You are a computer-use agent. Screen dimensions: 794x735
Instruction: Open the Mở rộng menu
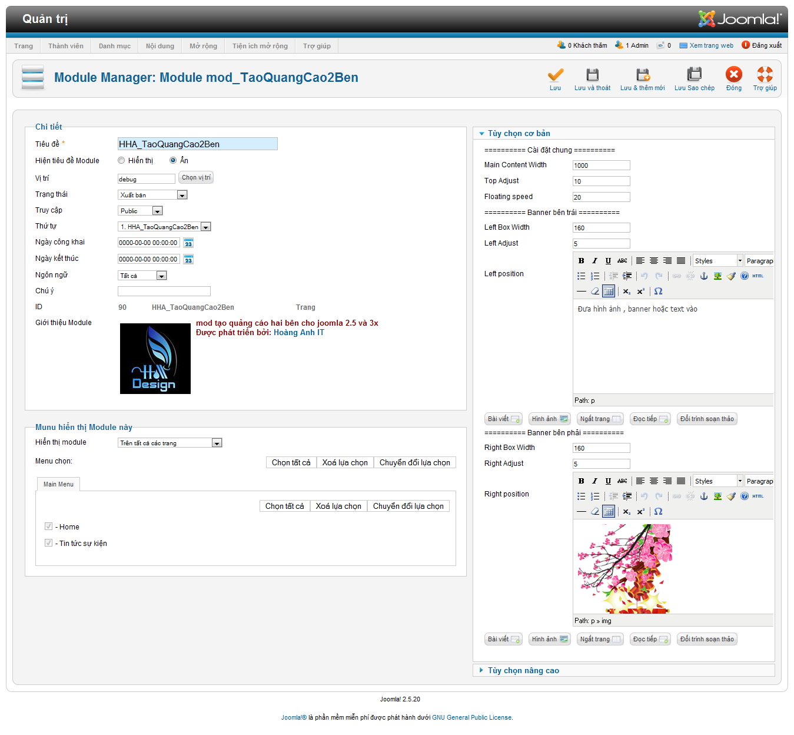203,46
